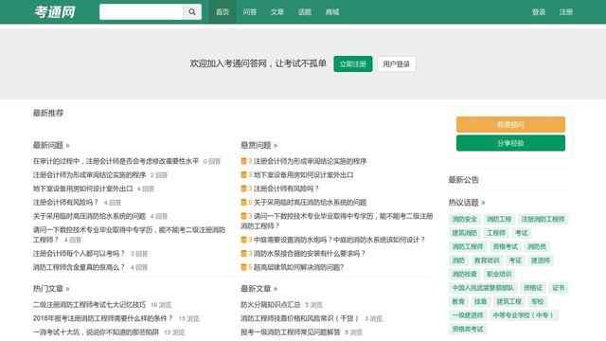Viewport: 606px width, 341px height.
Task: Open article 2018年报考注册消防工程师 条件
Action: coord(103,318)
